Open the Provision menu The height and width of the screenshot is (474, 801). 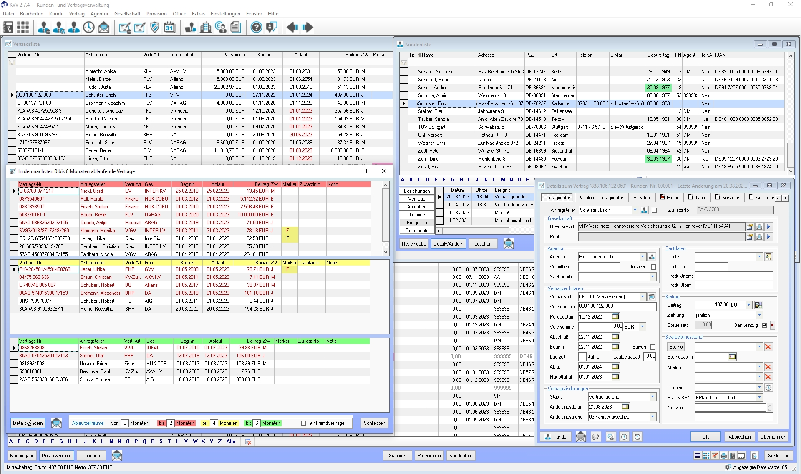pos(156,14)
